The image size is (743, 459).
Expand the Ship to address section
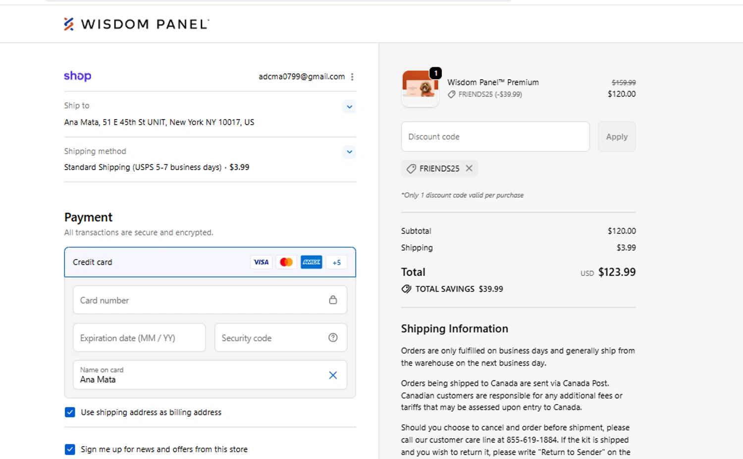point(349,106)
